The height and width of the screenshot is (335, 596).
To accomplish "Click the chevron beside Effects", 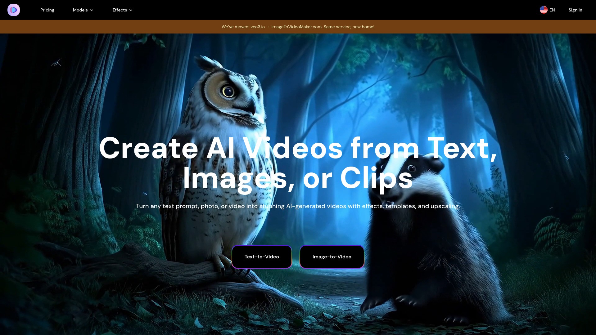I will pyautogui.click(x=130, y=10).
